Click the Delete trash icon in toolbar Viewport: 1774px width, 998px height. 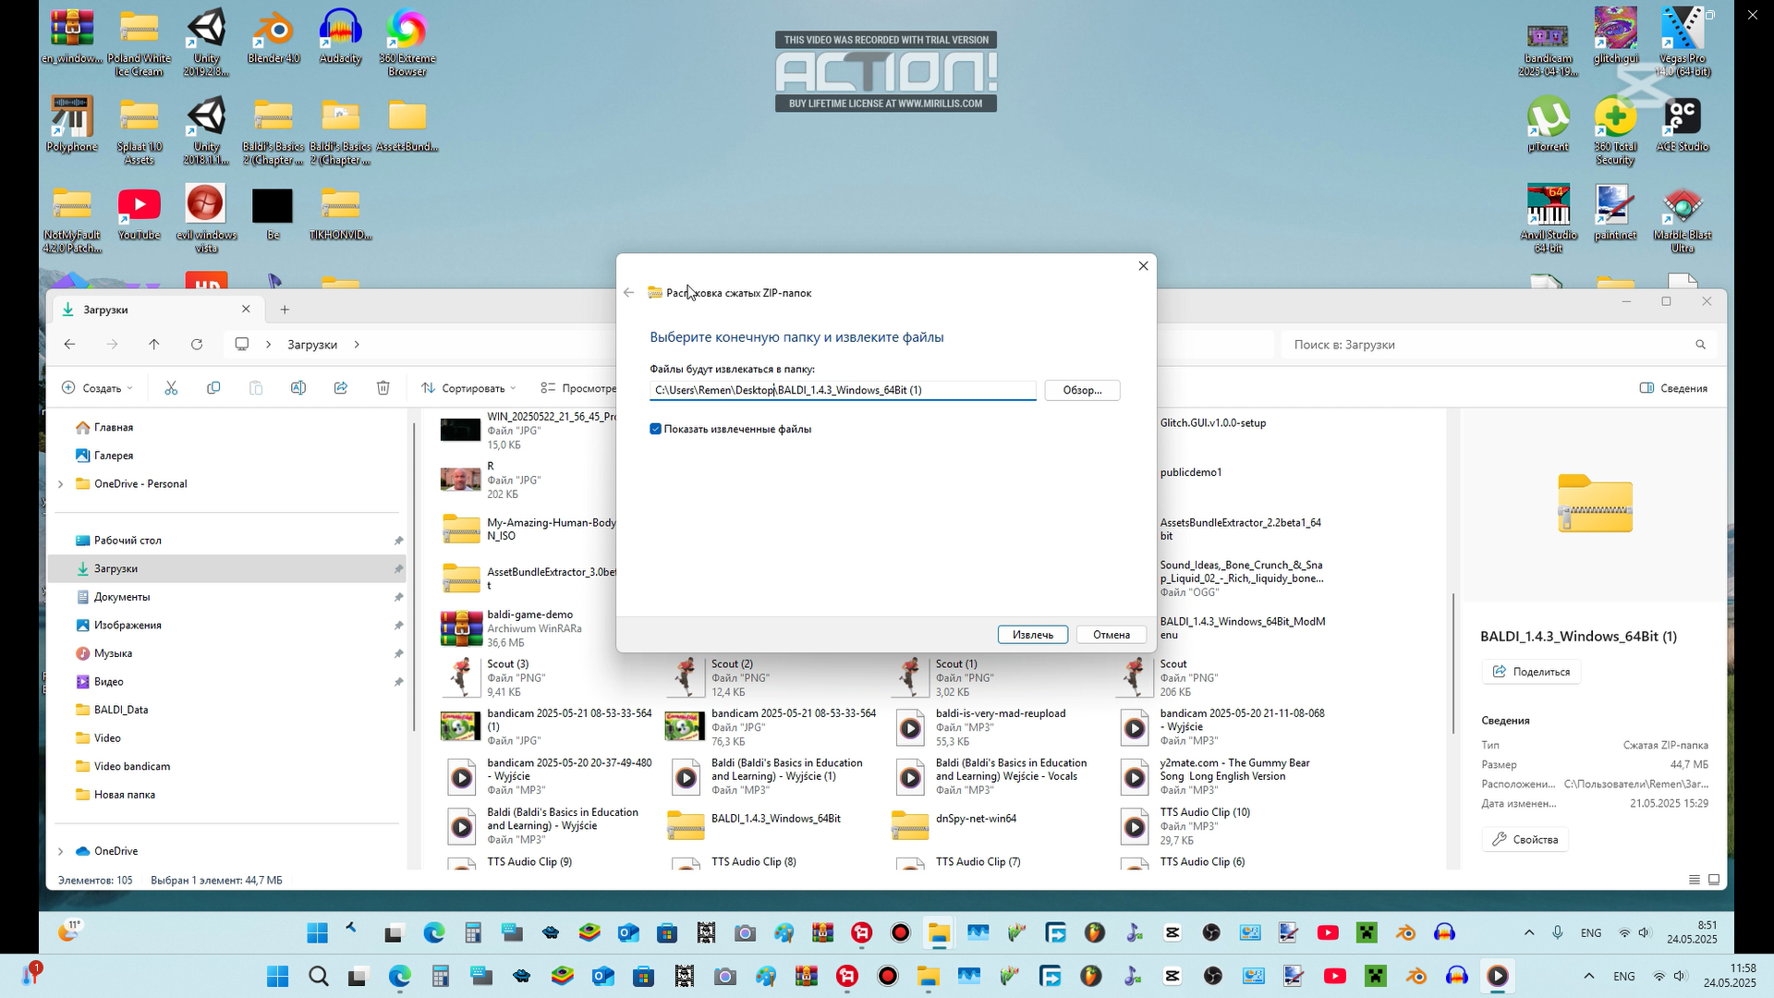[x=383, y=388]
